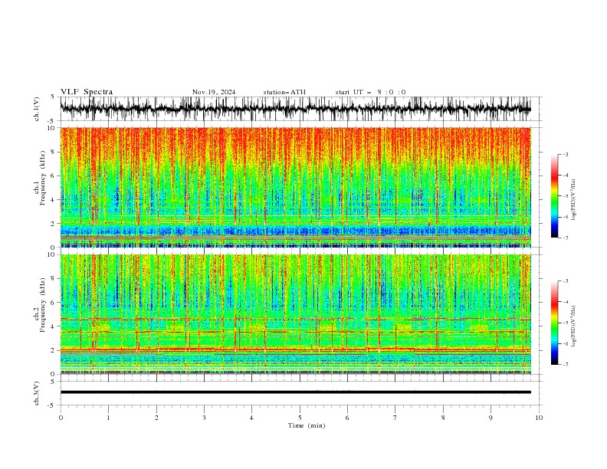Click the ch.1 spectrogram panel
Image resolution: width=607 pixels, height=469 pixels.
click(x=295, y=187)
